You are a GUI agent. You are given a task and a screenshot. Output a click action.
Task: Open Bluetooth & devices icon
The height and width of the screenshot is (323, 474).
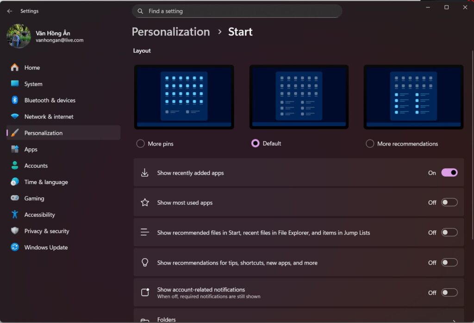click(15, 100)
